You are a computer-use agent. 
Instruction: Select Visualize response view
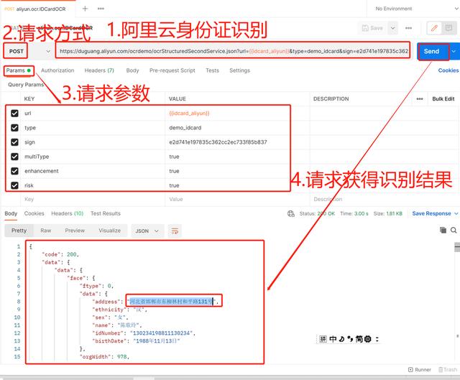[110, 231]
